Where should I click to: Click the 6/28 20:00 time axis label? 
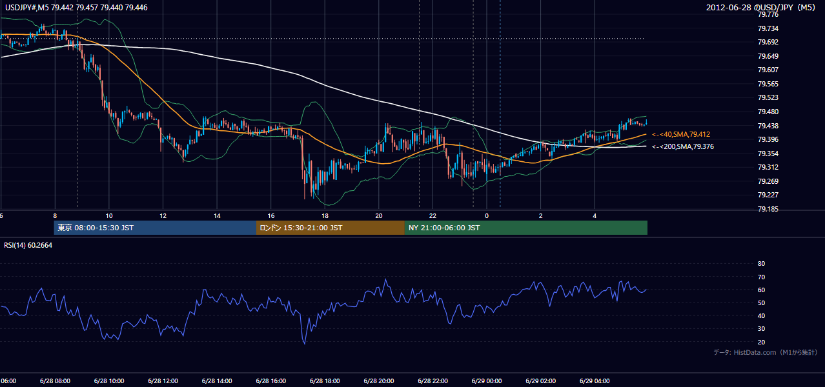point(379,381)
